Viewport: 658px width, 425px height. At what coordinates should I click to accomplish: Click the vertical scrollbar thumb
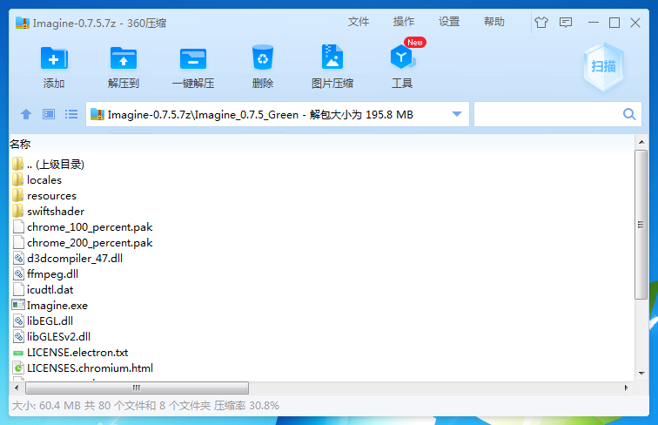pyautogui.click(x=641, y=225)
